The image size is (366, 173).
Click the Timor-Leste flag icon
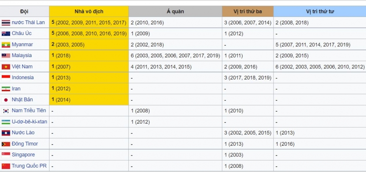[6, 144]
